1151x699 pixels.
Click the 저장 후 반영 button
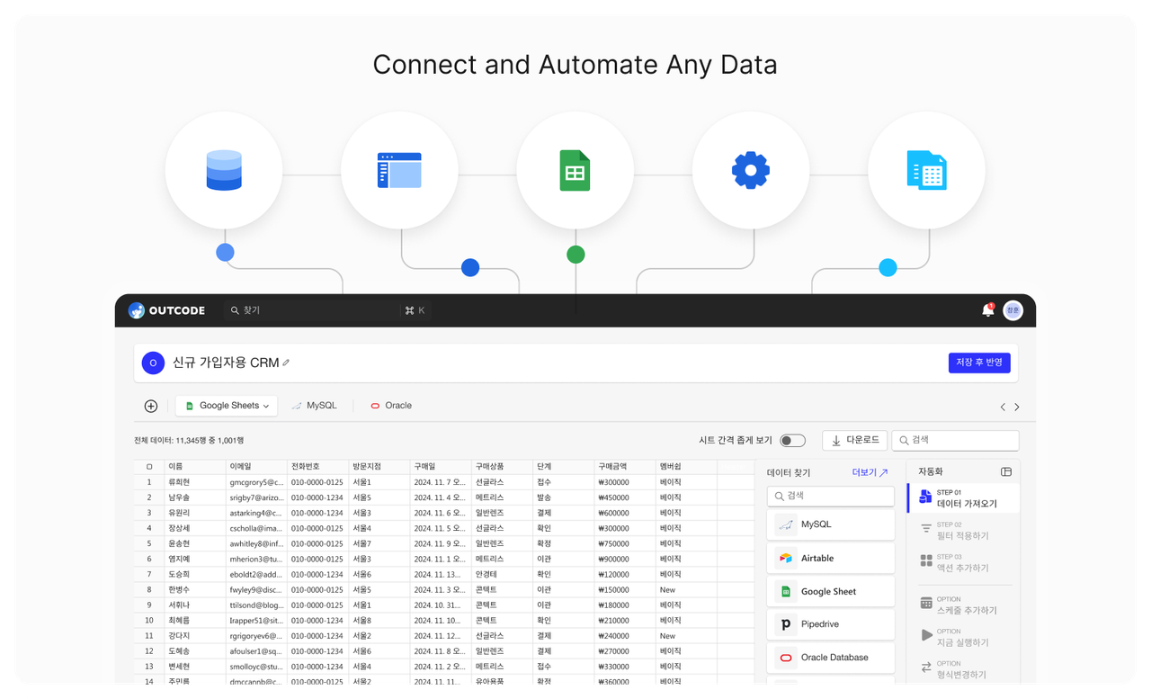979,363
